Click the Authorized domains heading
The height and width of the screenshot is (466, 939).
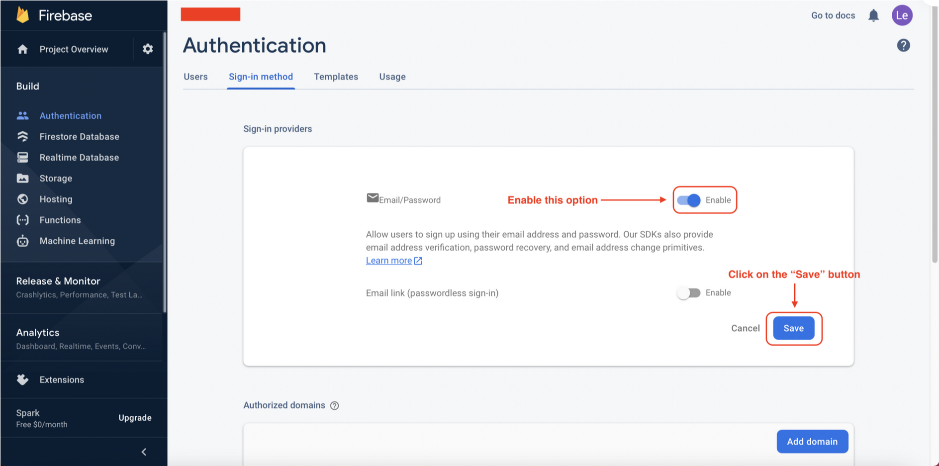tap(284, 405)
